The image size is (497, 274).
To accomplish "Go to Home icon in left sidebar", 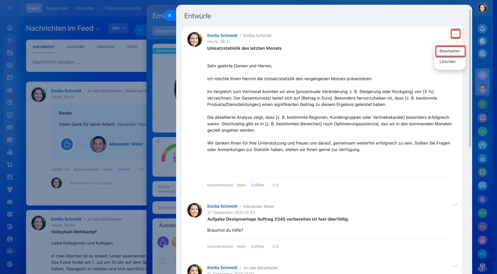I will (x=10, y=28).
